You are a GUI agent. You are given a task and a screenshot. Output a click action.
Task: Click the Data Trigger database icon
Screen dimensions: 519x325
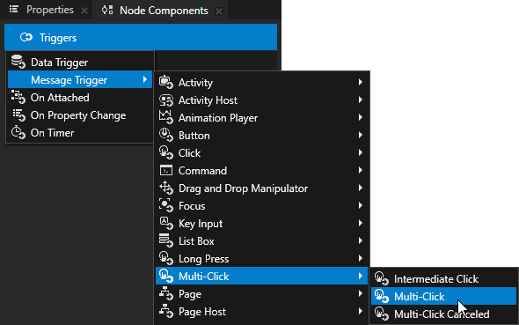18,62
